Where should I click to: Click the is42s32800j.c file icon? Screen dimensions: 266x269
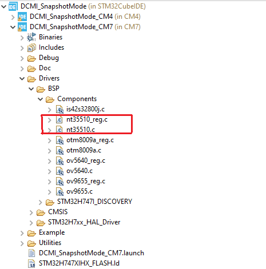pos(59,109)
